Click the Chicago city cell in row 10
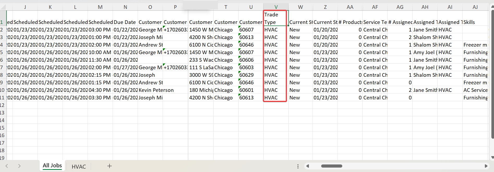Image resolution: width=494 pixels, height=172 pixels. (x=226, y=90)
